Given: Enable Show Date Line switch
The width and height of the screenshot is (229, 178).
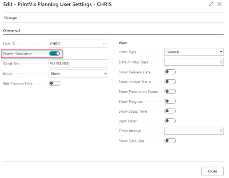Looking at the screenshot, I should 170,141.
